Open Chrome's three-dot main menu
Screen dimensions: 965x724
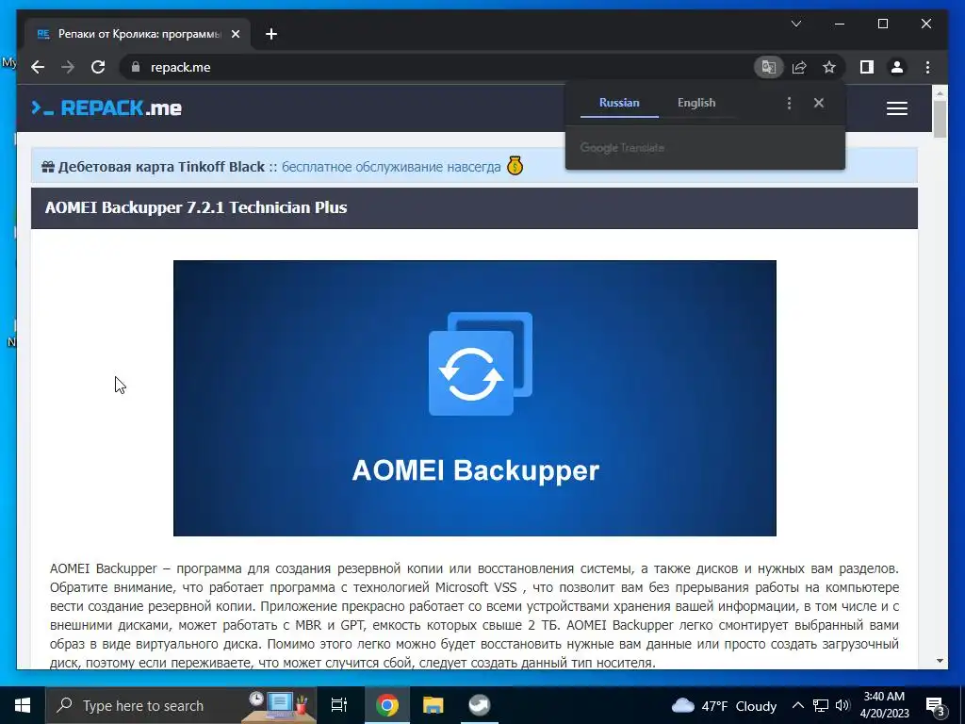click(x=927, y=67)
